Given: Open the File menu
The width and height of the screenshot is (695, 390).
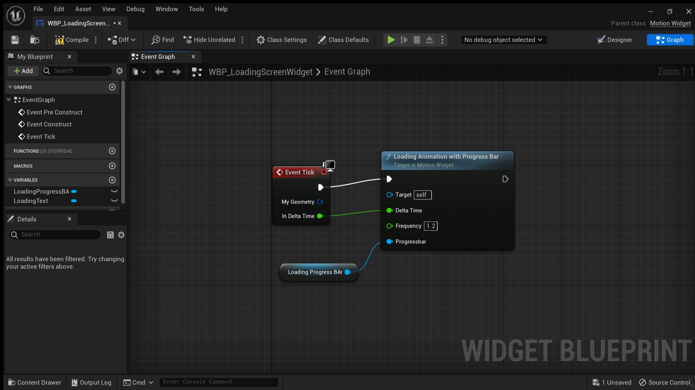Looking at the screenshot, I should click(x=38, y=9).
